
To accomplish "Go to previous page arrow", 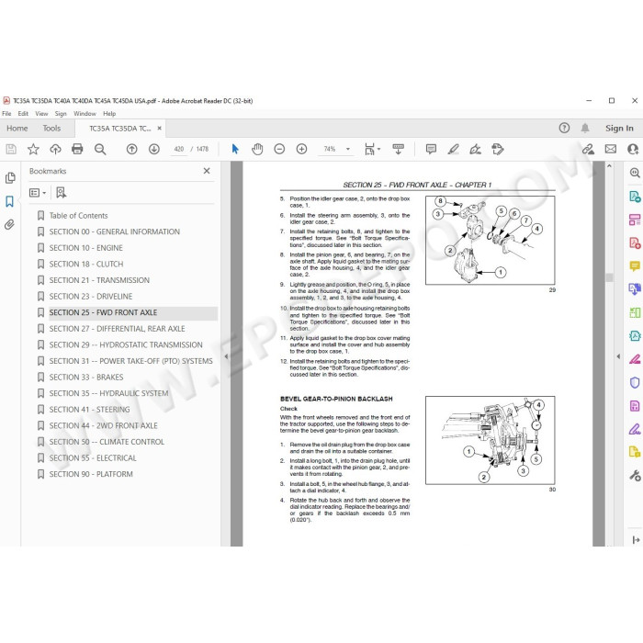I will point(131,149).
